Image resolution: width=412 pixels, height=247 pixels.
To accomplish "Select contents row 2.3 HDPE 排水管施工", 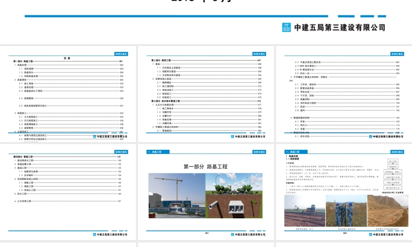I will pos(347,66).
